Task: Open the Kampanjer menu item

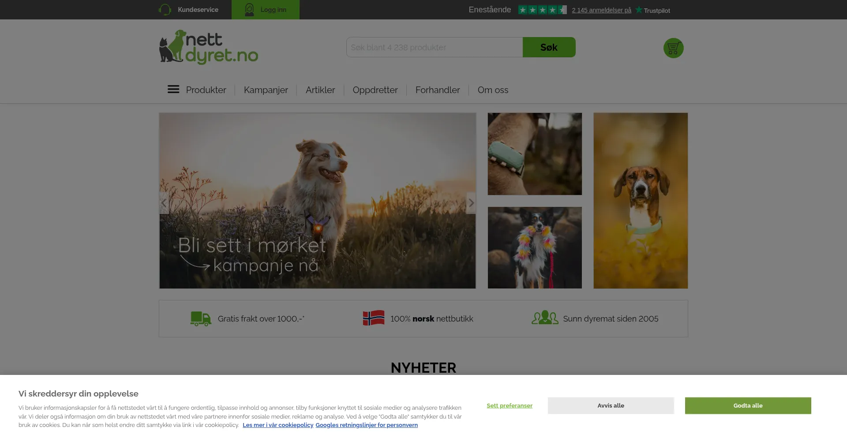Action: tap(266, 90)
